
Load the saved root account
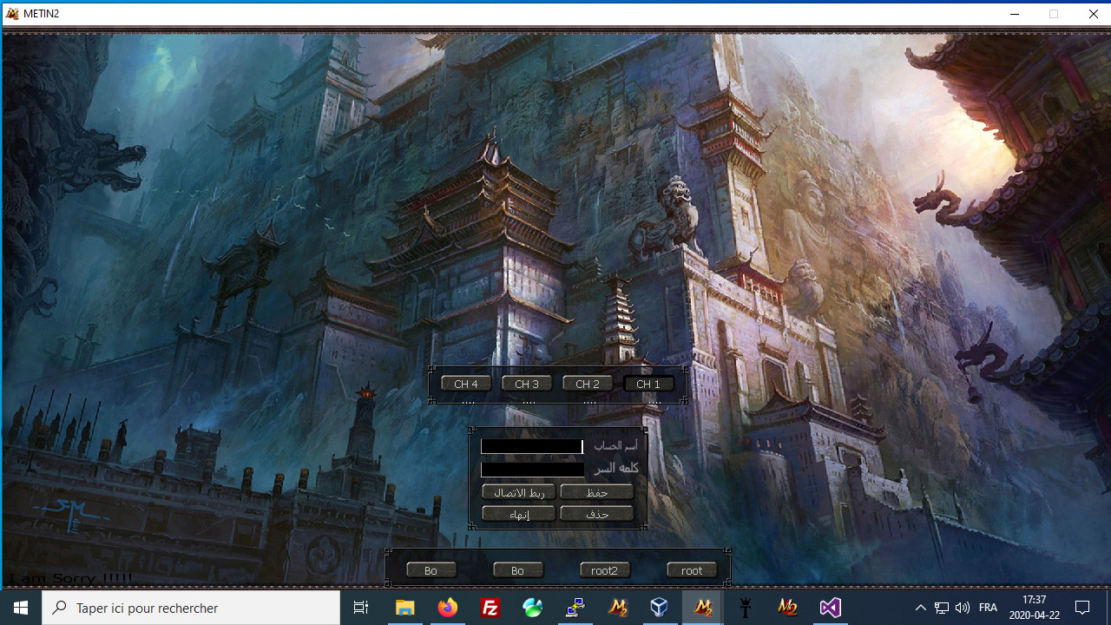pos(692,570)
